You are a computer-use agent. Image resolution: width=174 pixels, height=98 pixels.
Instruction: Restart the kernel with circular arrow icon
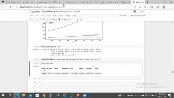coord(62,19)
